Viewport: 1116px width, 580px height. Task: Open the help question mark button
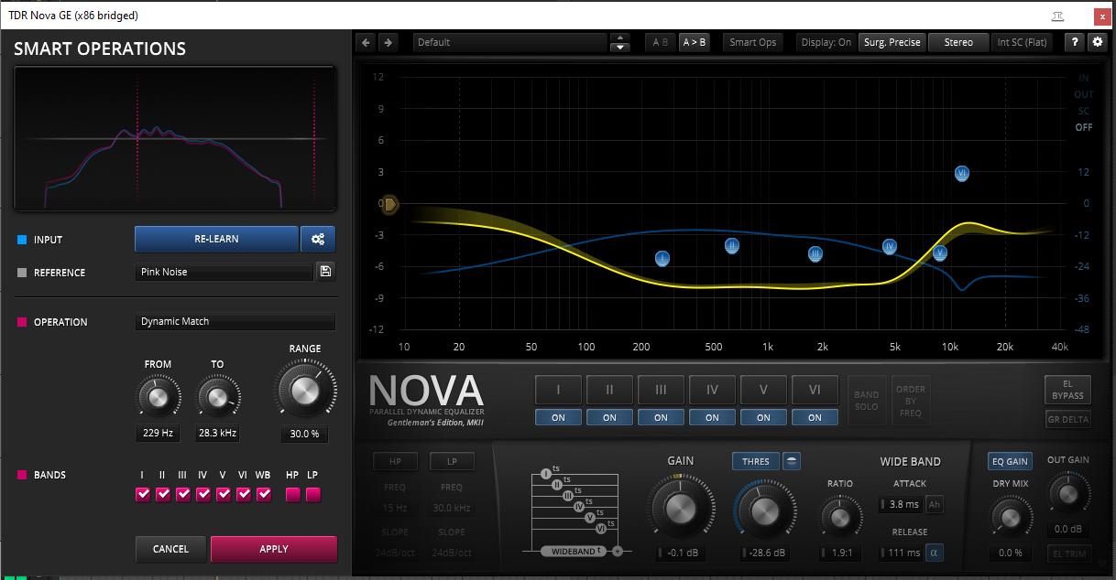pyautogui.click(x=1073, y=42)
